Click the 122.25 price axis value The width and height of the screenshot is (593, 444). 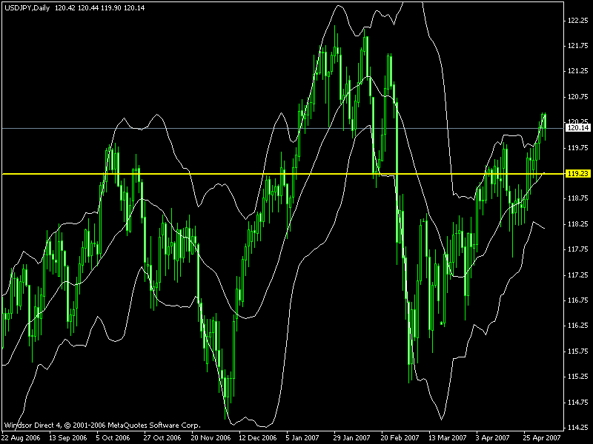[578, 21]
